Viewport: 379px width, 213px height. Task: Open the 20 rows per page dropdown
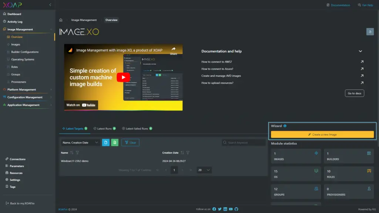[x=204, y=170]
